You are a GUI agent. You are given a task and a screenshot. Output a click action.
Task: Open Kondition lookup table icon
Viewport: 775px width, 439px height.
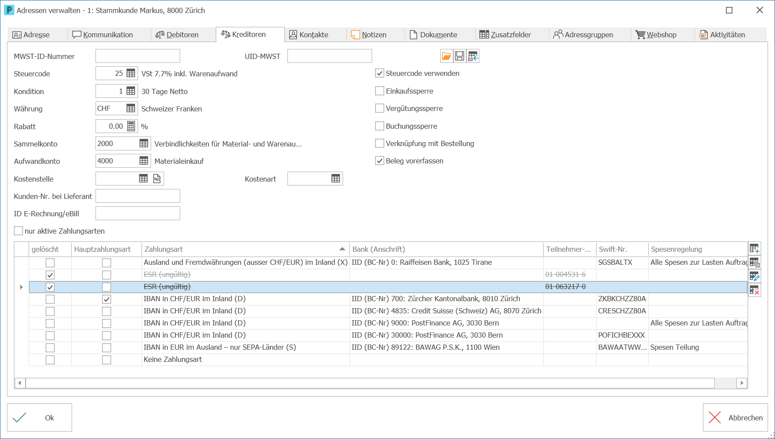click(x=131, y=91)
